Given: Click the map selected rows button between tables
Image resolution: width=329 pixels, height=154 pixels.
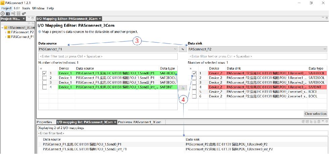Looking at the screenshot, I should click(183, 88).
